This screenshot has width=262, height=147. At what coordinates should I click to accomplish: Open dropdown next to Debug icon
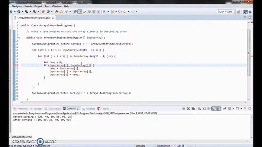15,12
